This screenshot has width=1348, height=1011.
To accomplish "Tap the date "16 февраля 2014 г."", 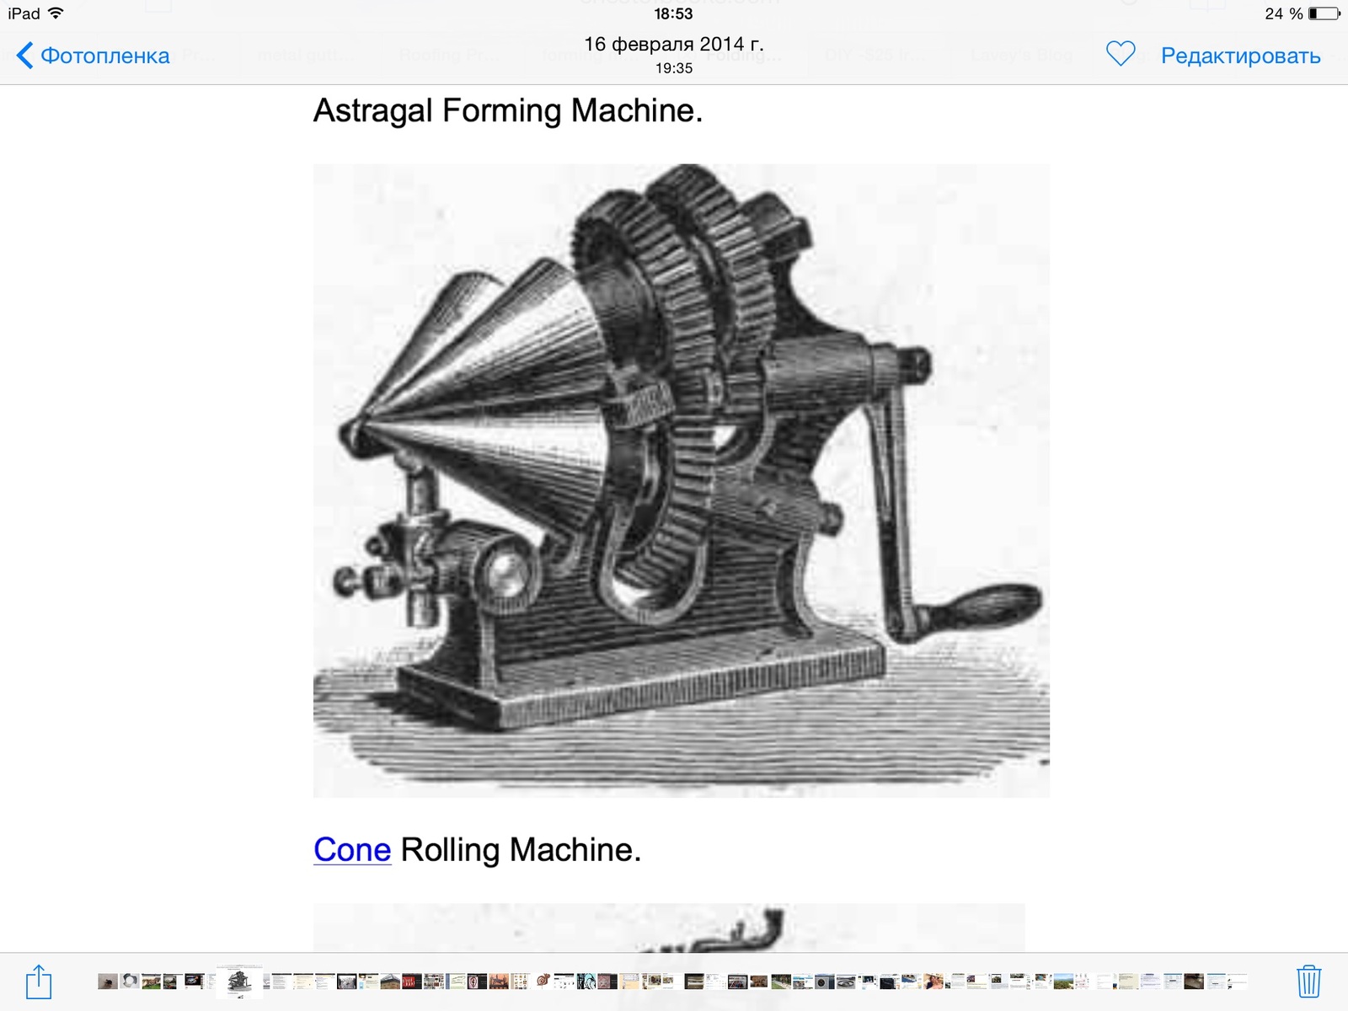I will pos(674,44).
